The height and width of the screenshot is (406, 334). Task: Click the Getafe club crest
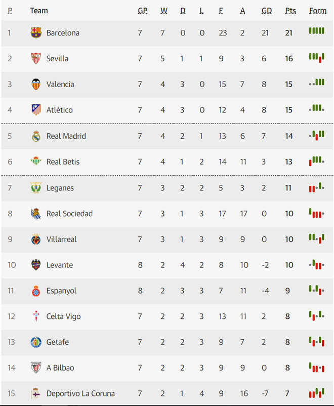point(36,342)
